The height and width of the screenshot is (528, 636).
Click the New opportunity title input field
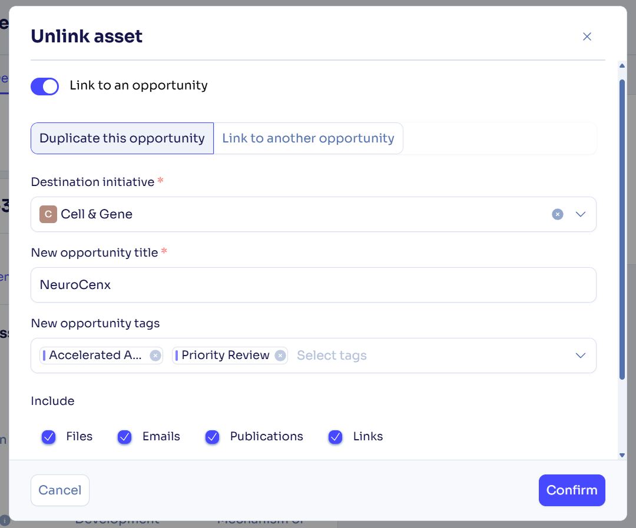click(x=313, y=285)
